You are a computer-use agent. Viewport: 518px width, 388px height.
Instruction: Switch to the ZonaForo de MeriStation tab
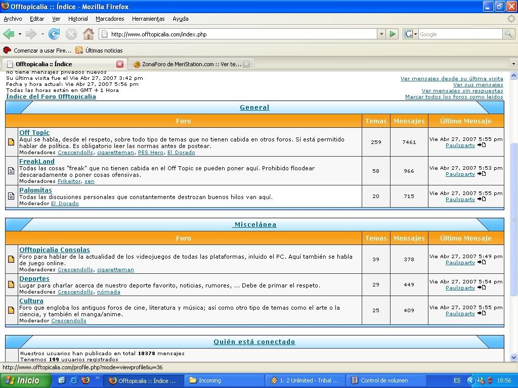click(187, 64)
